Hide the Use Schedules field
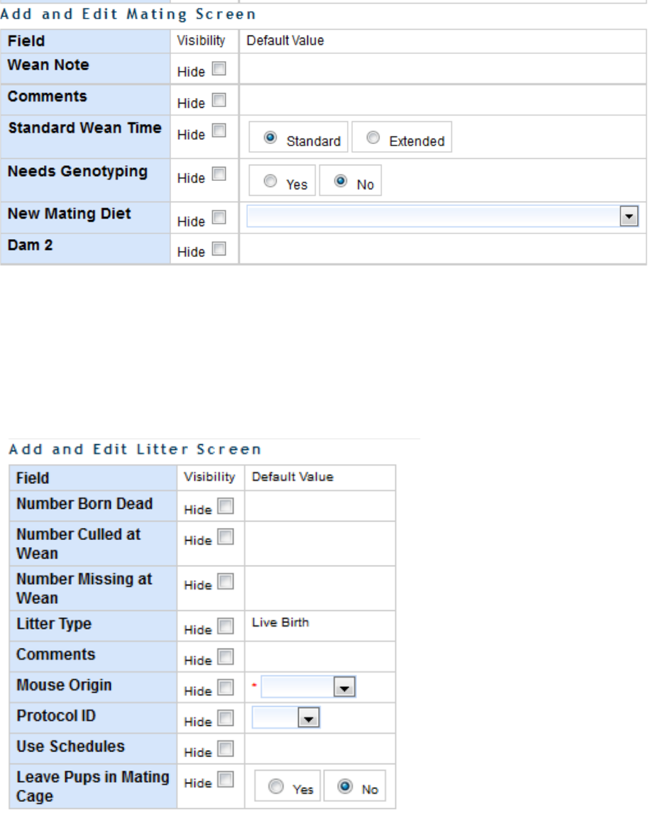This screenshot has width=658, height=821. [225, 749]
